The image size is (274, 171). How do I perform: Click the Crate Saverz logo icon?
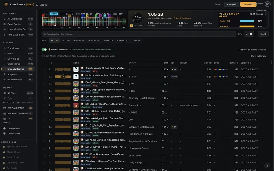(6, 4)
